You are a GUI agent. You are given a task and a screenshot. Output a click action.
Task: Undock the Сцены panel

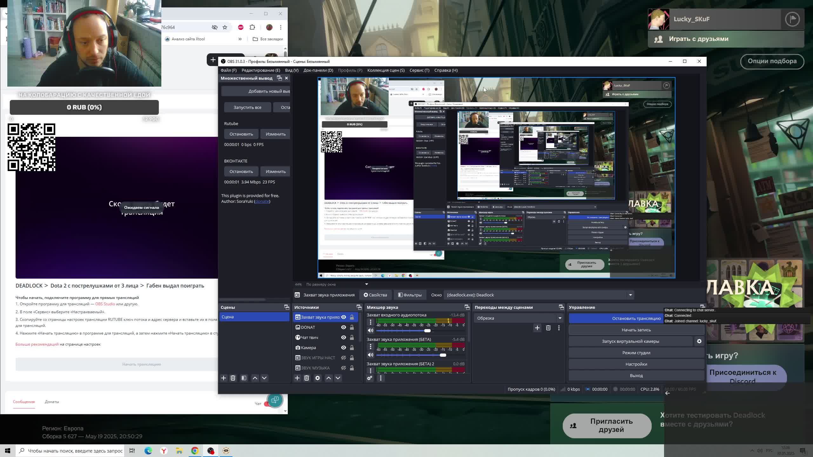tap(286, 307)
